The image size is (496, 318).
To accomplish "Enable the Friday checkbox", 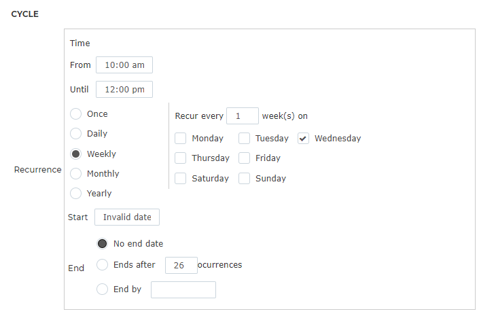I will 244,158.
